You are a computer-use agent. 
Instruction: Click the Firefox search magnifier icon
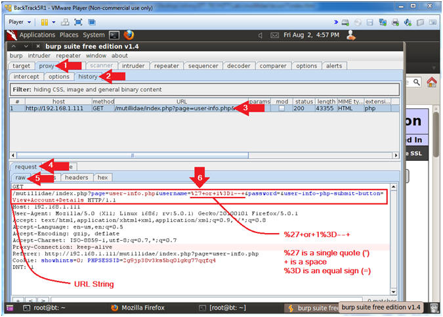(x=417, y=82)
